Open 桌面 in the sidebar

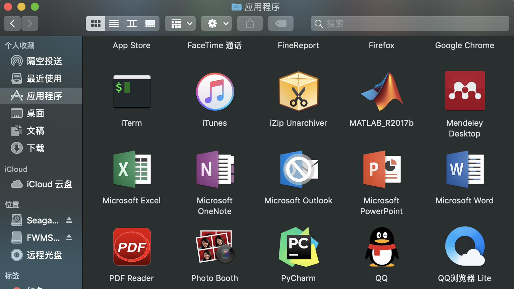[41, 113]
